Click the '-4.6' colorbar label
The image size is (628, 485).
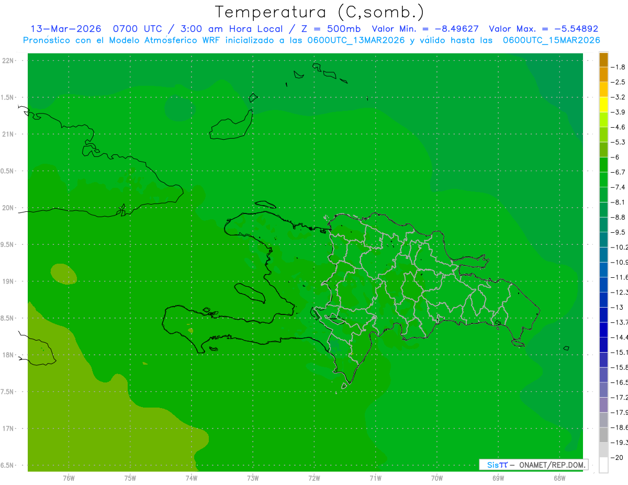click(618, 127)
